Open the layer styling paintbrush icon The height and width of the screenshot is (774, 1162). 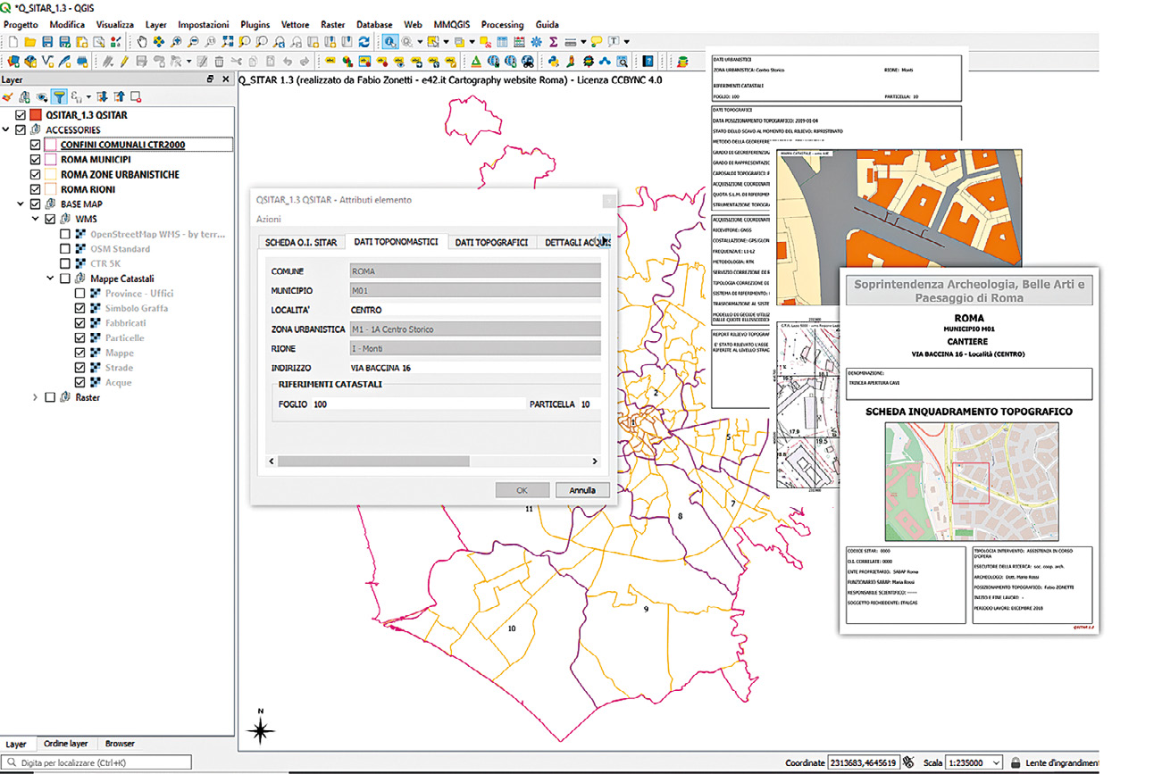(x=7, y=96)
